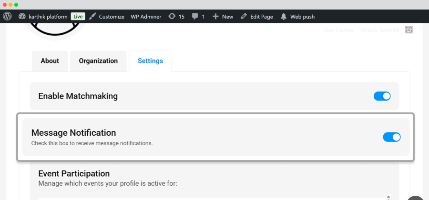Click the Web push link

[x=302, y=17]
